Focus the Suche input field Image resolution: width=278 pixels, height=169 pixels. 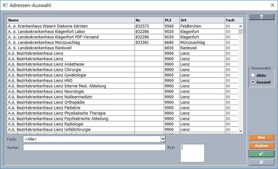[x=94, y=147]
